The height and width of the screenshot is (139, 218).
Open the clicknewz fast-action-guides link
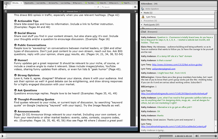point(177,65)
